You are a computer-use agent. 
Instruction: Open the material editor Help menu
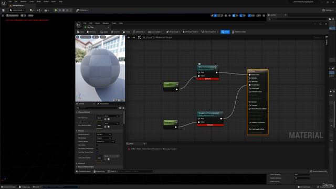121,23
